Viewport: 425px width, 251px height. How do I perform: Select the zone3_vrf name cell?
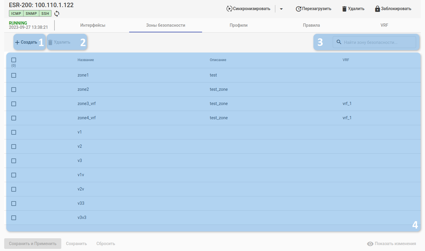point(87,104)
